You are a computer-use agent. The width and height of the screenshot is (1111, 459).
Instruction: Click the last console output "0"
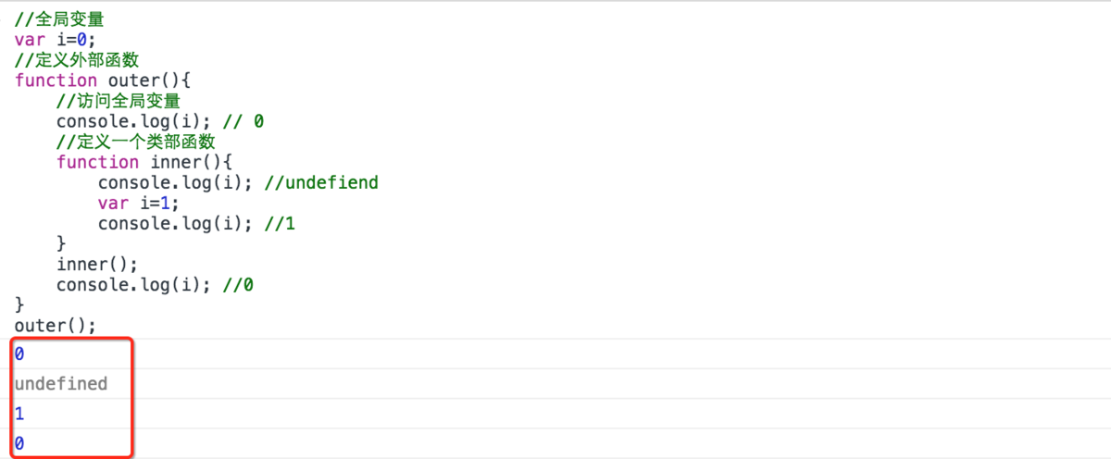coord(19,443)
